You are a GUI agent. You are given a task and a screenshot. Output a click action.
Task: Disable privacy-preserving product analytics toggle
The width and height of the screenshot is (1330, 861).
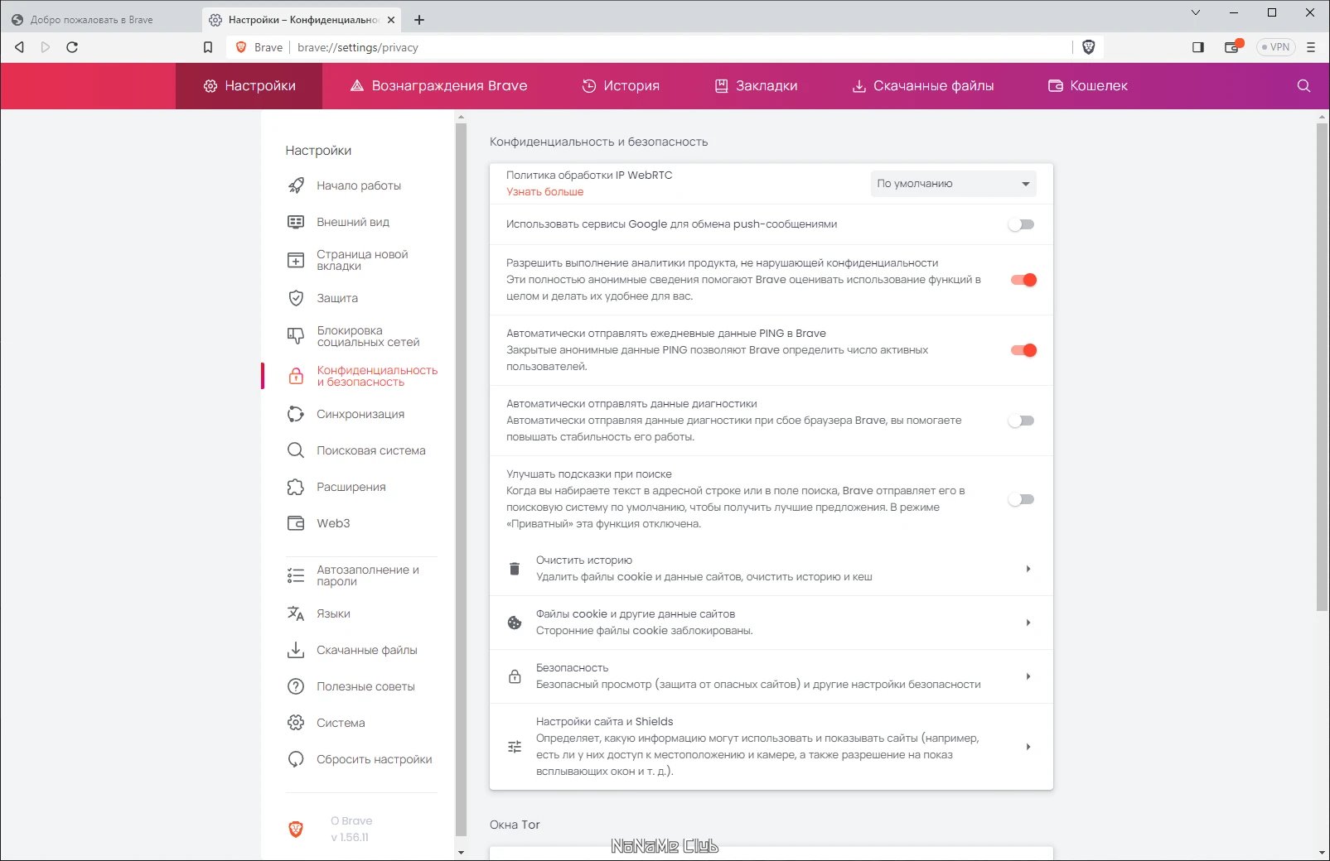[x=1023, y=280]
